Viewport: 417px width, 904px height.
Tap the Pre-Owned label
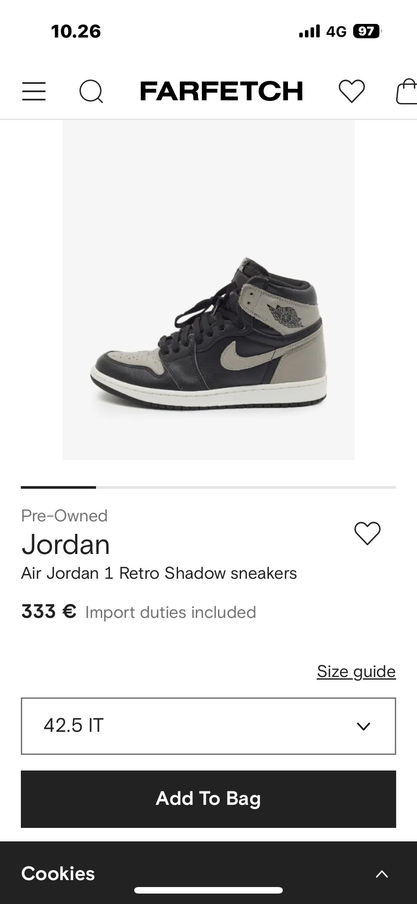(x=64, y=516)
